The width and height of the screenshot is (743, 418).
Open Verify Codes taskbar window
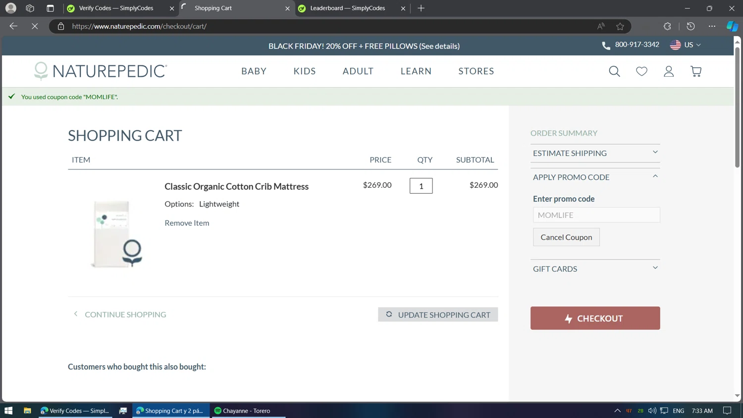pos(75,411)
